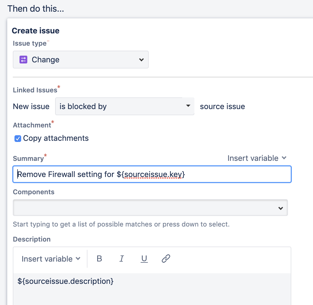Click the Description text area

[152, 289]
